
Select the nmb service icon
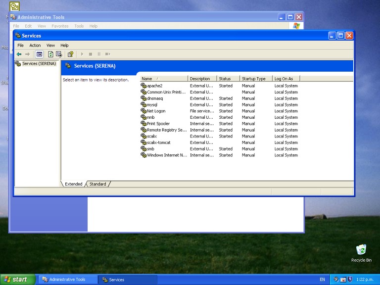point(143,117)
